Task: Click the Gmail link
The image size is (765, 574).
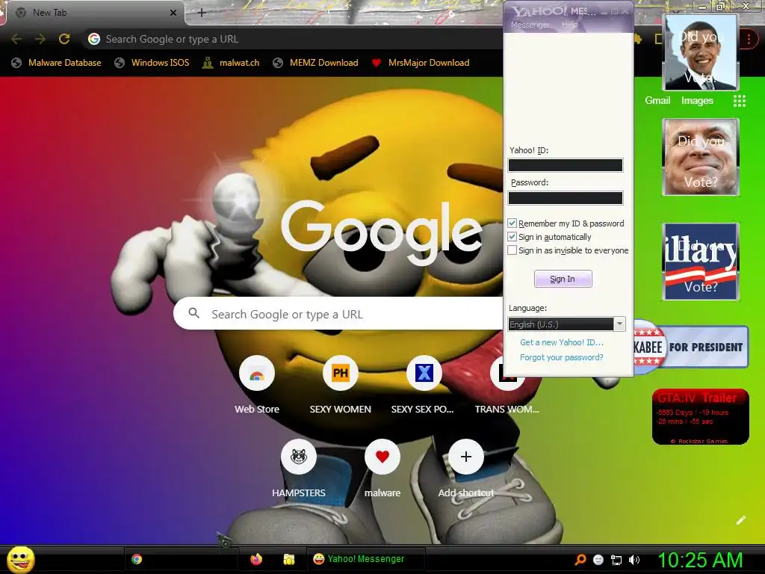Action: (x=657, y=100)
